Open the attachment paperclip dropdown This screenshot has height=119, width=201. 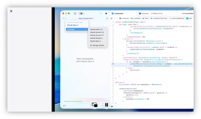coord(65,106)
